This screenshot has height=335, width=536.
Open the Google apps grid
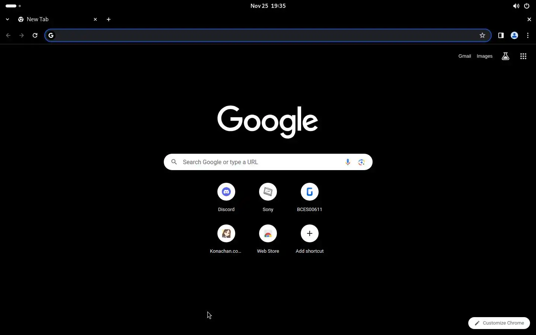click(523, 56)
